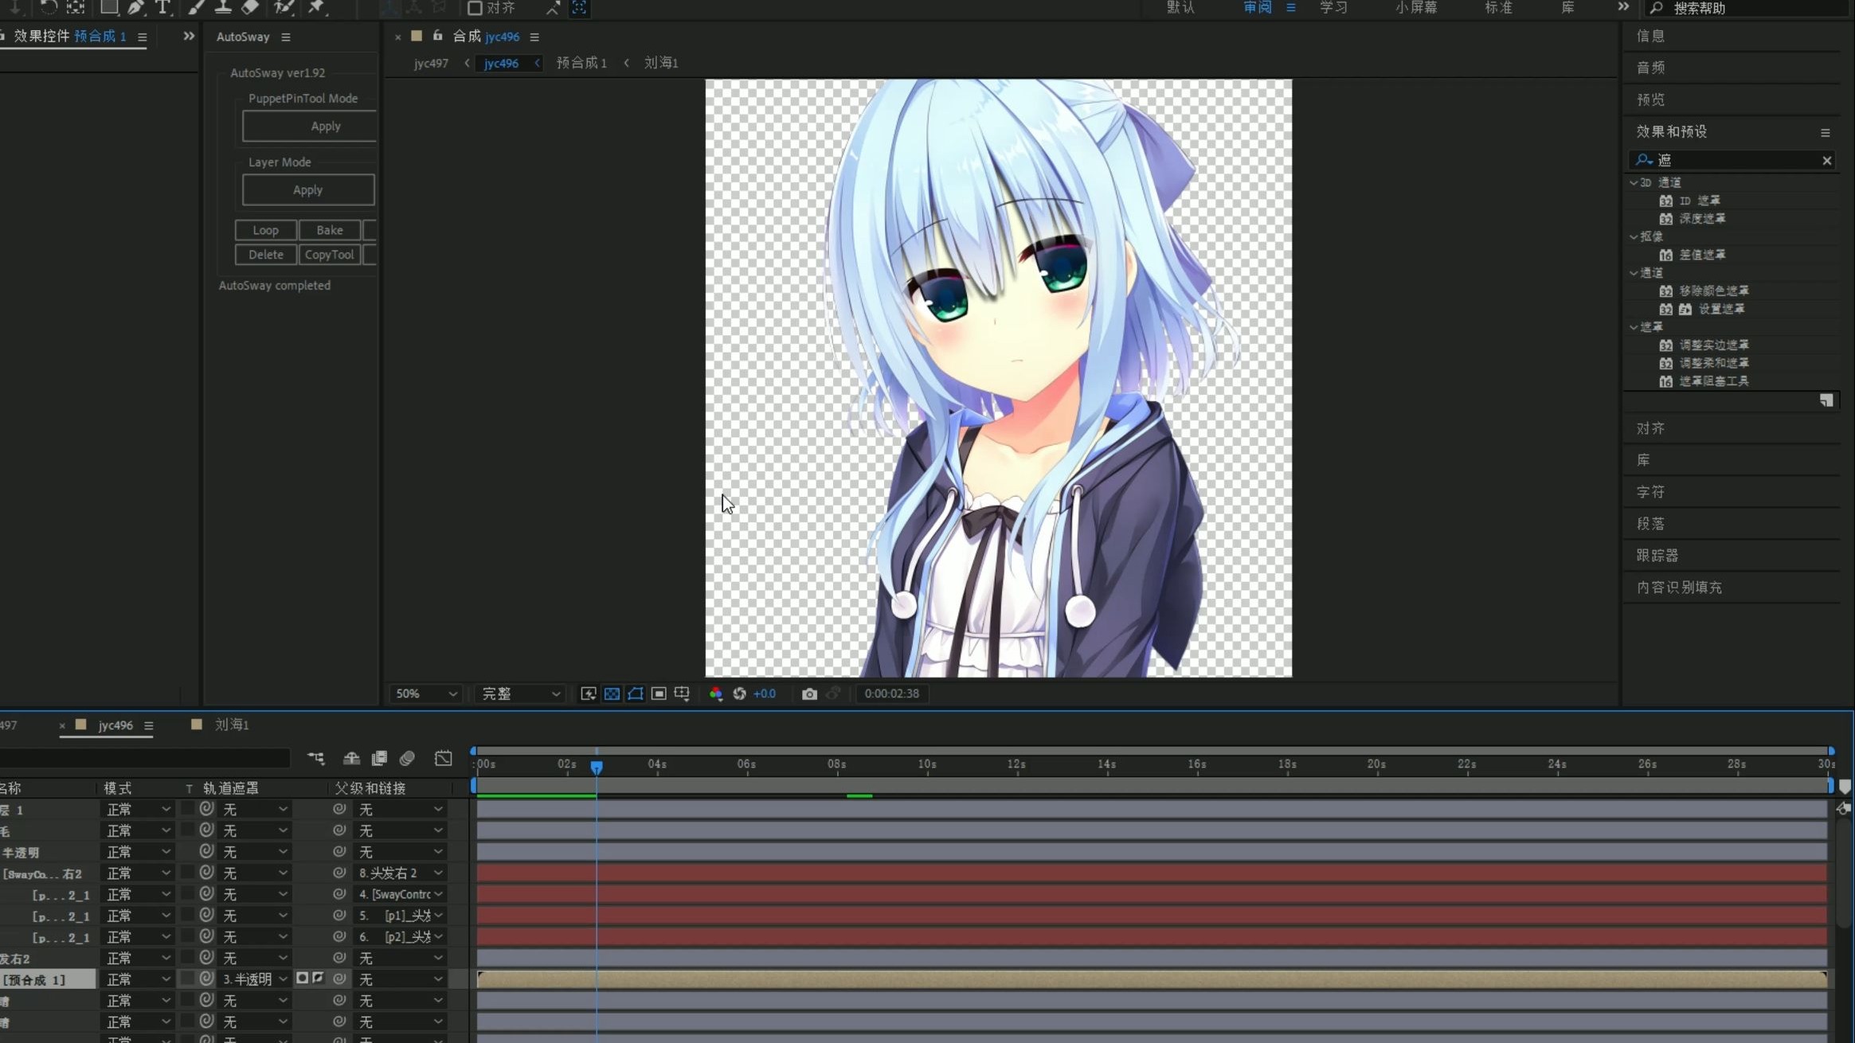Open show channel color management icon
Image resolution: width=1855 pixels, height=1043 pixels.
coord(716,693)
